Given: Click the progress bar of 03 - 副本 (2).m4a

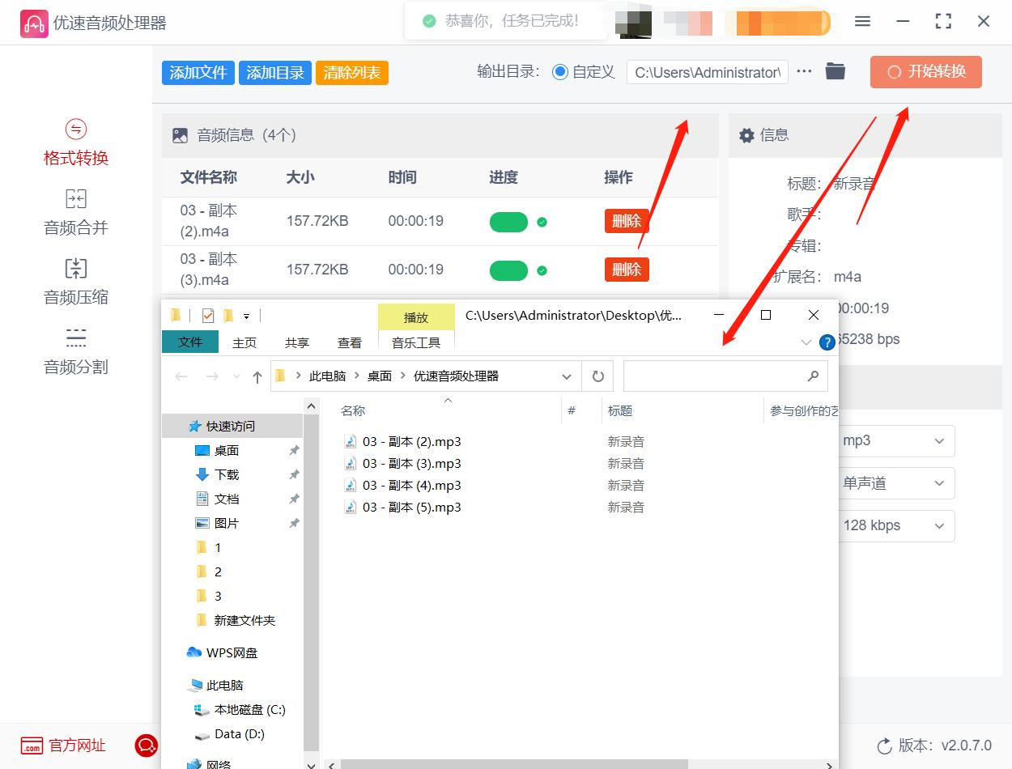Looking at the screenshot, I should tap(508, 221).
